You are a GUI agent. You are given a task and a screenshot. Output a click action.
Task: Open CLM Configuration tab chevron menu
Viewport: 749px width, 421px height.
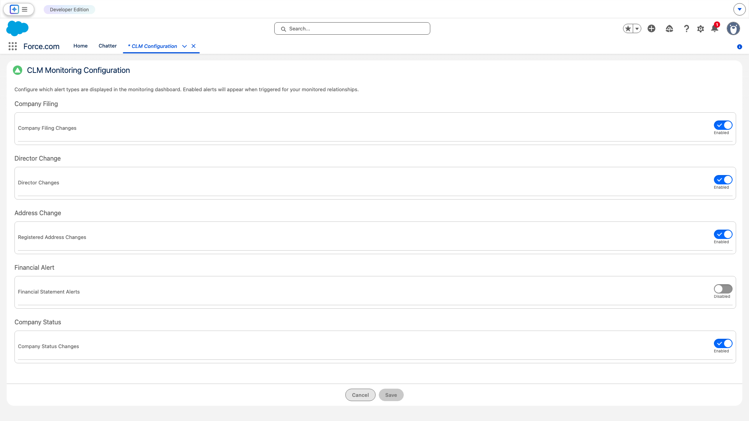point(185,46)
